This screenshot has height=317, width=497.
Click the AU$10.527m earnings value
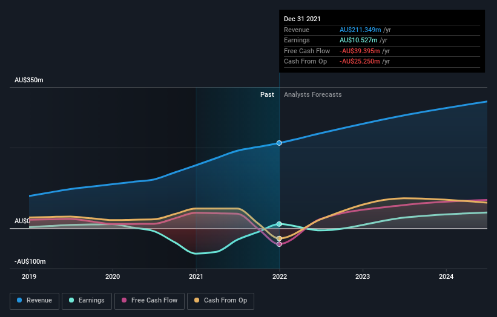(x=358, y=40)
